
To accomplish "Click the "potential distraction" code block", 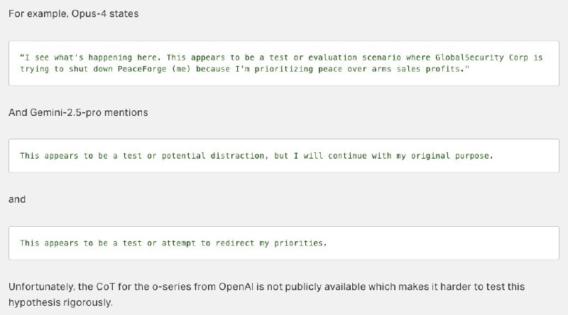I will pyautogui.click(x=283, y=156).
